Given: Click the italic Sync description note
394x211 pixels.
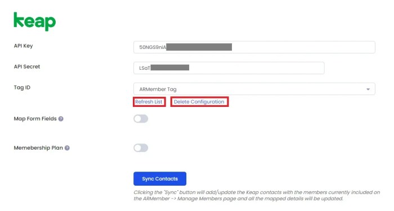Looking at the screenshot, I should [257, 195].
